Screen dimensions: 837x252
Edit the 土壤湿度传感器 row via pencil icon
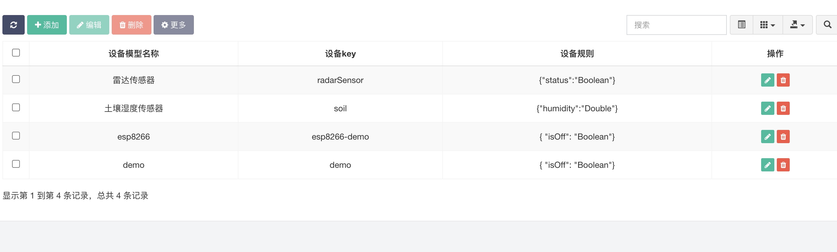767,108
